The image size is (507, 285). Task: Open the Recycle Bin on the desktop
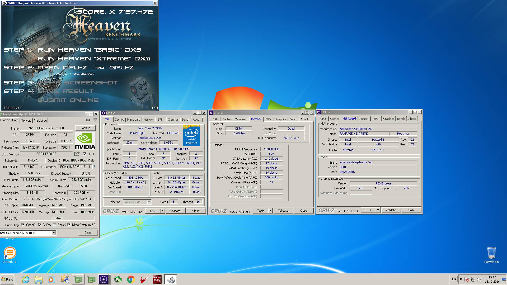[x=491, y=255]
